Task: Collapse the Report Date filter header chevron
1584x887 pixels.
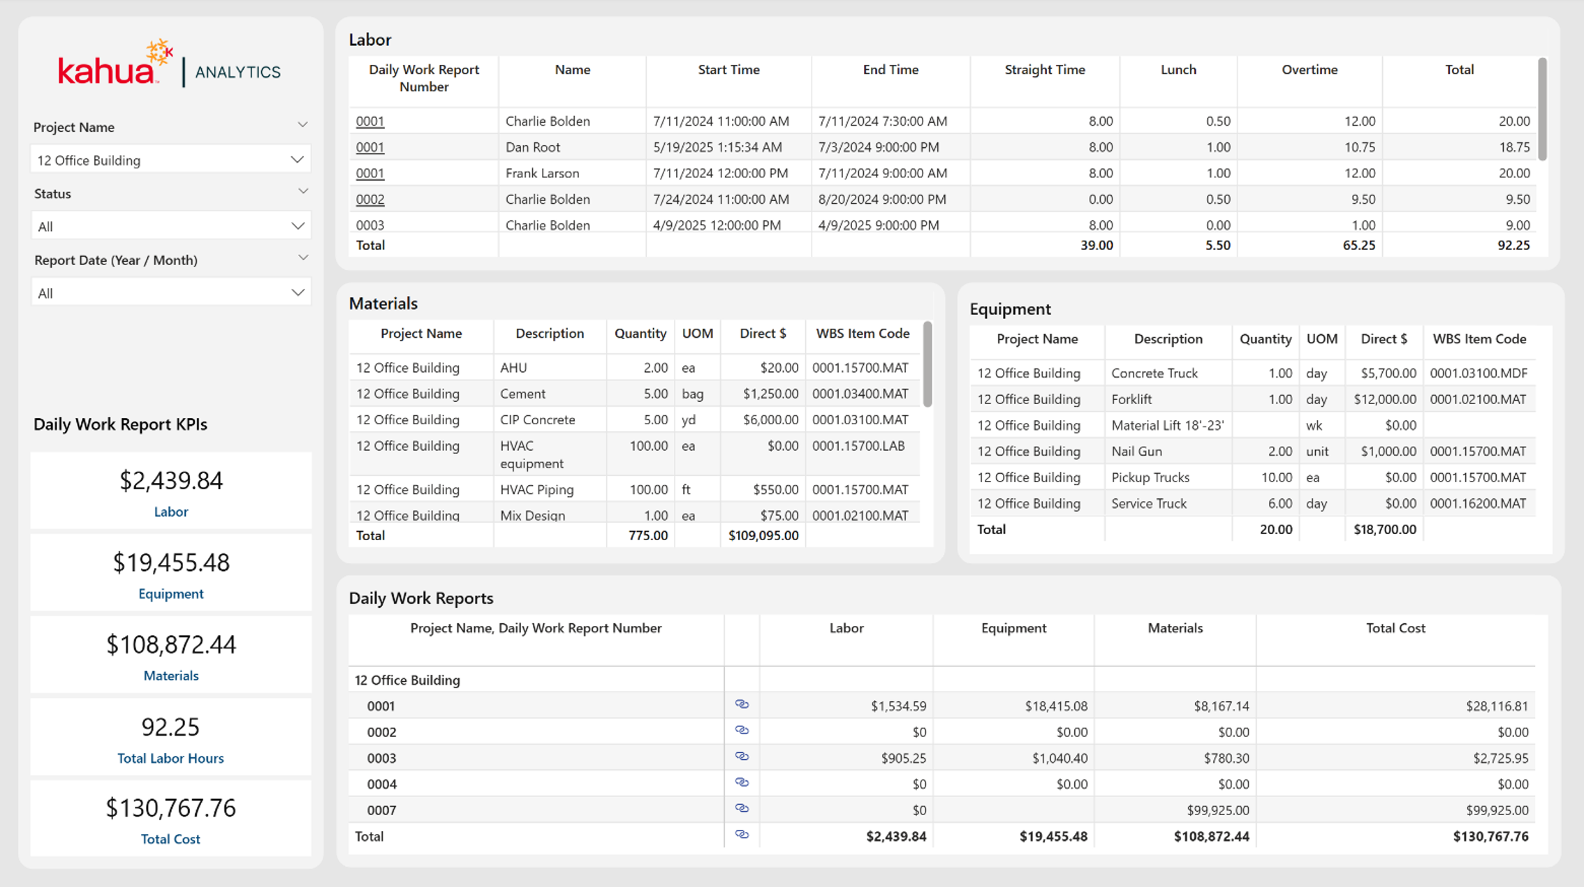Action: coord(302,258)
